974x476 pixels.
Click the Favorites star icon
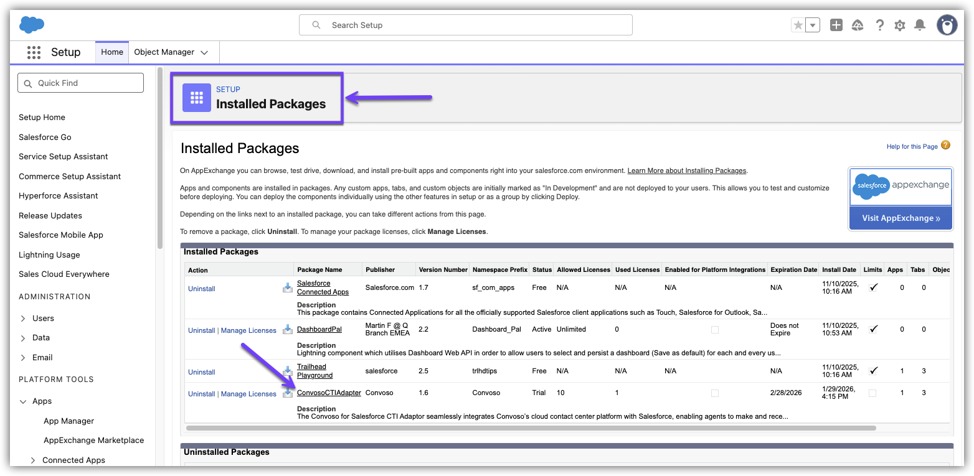click(798, 25)
